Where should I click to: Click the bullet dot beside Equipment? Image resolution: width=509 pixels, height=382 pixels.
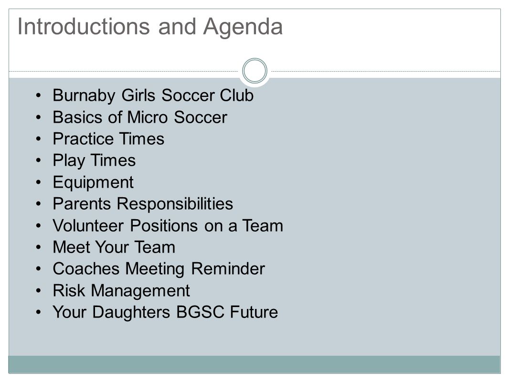pyautogui.click(x=39, y=182)
